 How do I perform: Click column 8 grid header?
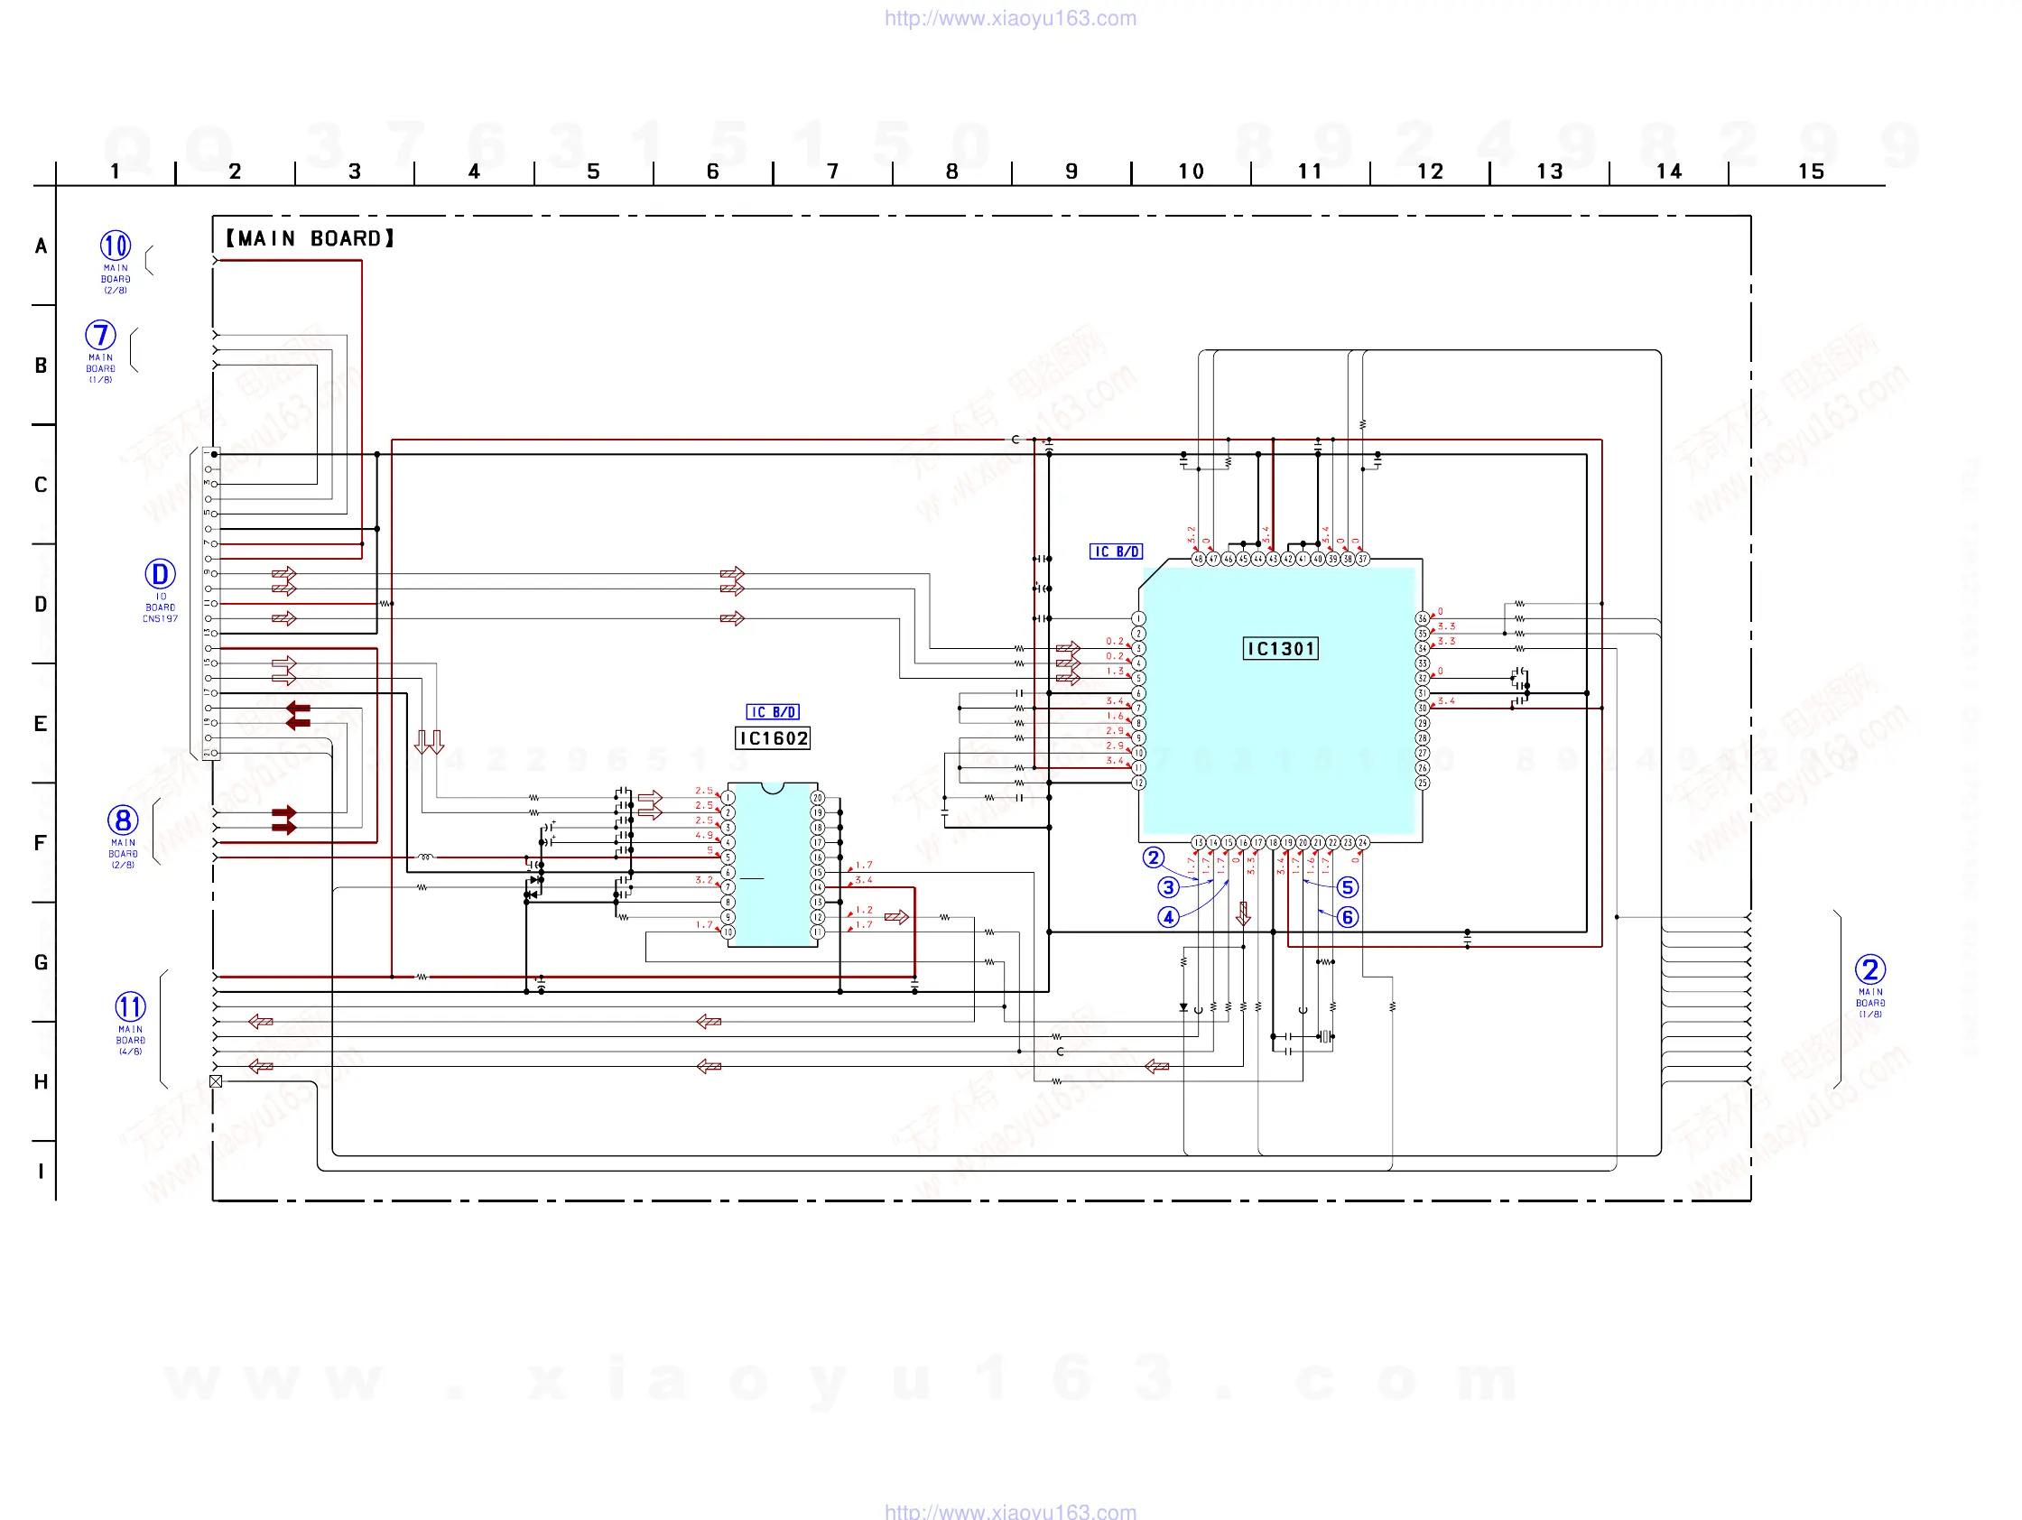pos(951,171)
